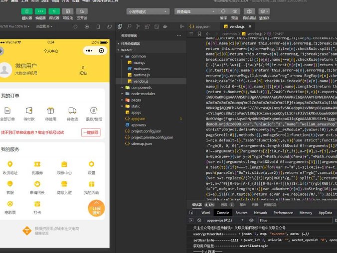Click the detach simulator window icon
This screenshot has width=337, height=253.
tap(109, 26)
